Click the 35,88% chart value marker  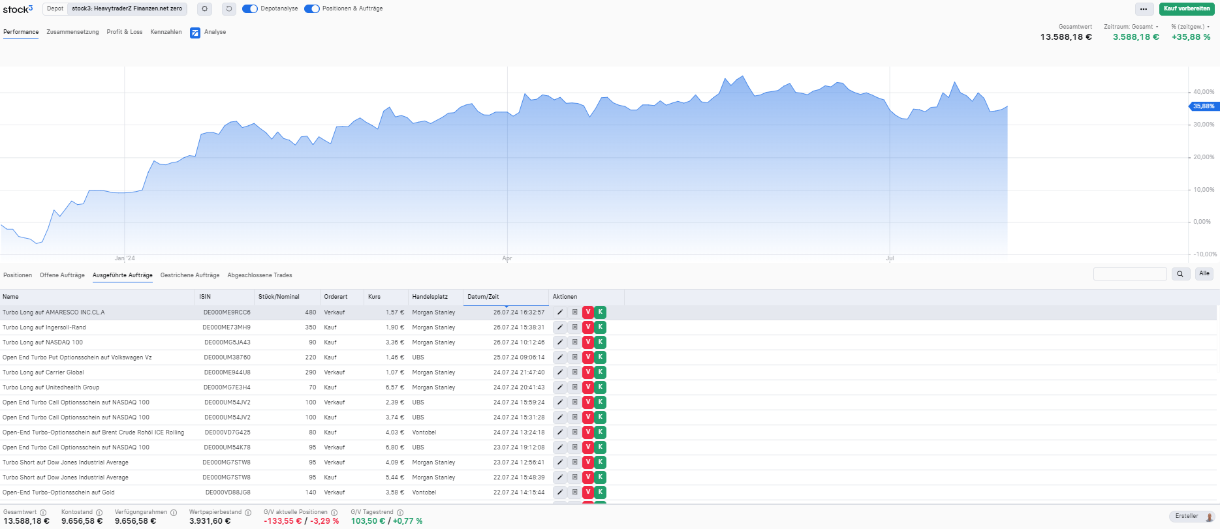point(1204,106)
